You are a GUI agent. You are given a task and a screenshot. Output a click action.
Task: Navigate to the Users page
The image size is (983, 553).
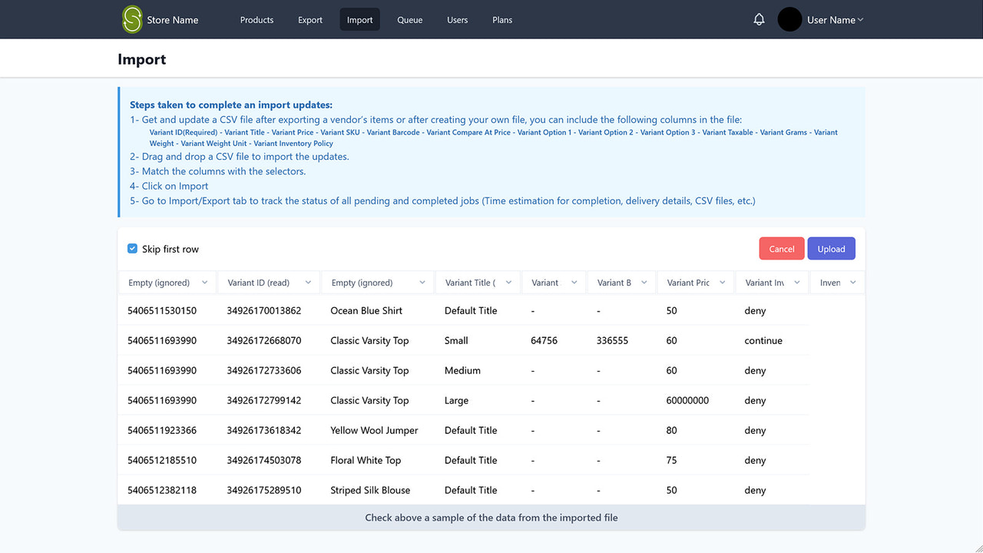click(457, 19)
